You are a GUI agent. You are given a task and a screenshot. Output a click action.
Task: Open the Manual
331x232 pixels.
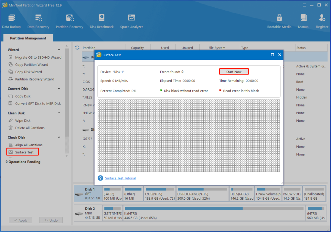pyautogui.click(x=304, y=21)
